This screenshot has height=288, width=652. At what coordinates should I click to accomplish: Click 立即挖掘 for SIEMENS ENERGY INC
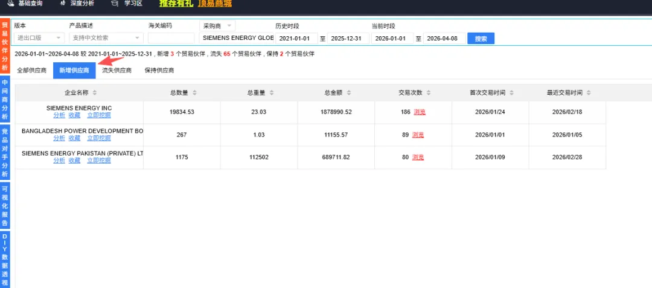(99, 115)
